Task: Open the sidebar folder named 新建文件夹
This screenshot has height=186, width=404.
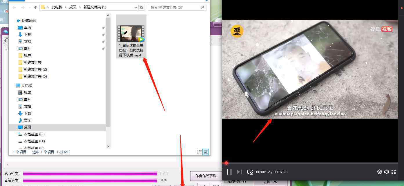Action: point(32,62)
